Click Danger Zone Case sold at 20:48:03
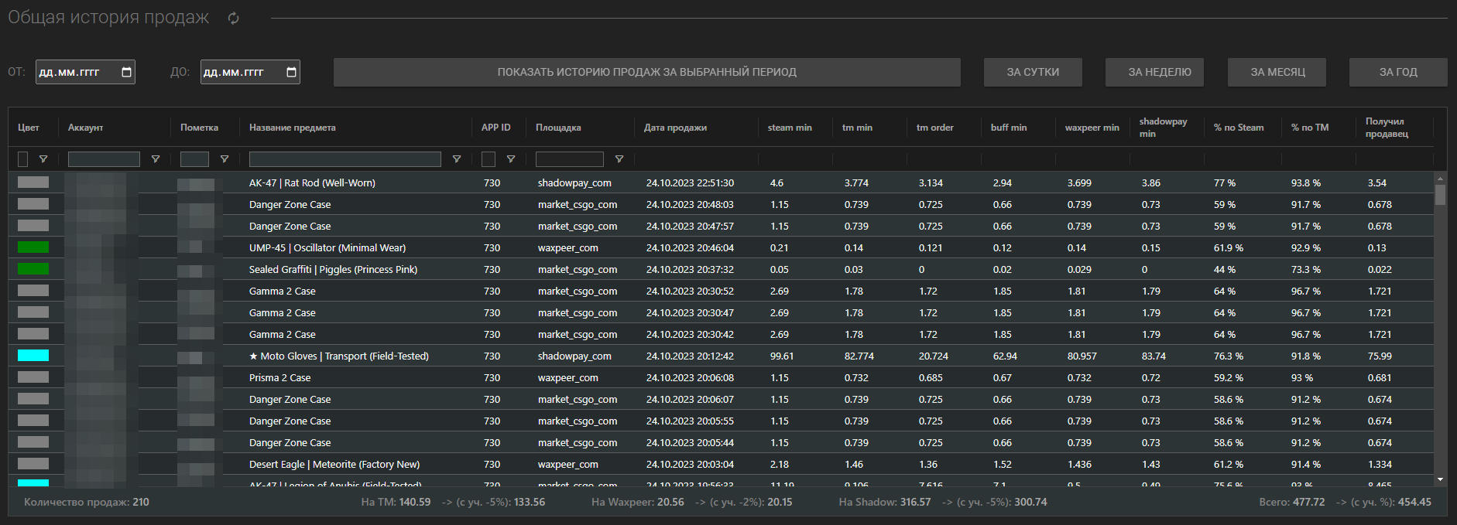The height and width of the screenshot is (525, 1457). point(290,205)
